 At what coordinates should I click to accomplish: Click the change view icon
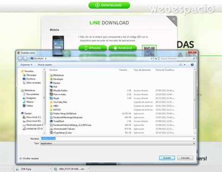pyautogui.click(x=181, y=65)
